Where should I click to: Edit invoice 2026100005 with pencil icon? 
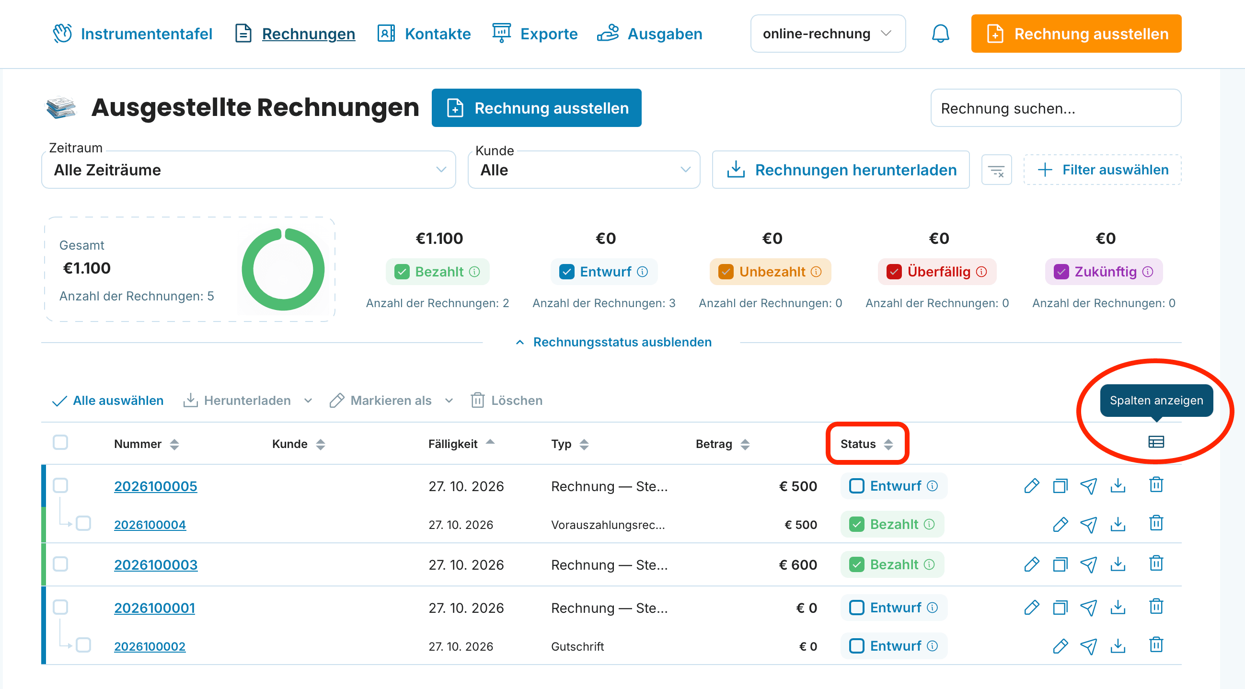point(1031,485)
